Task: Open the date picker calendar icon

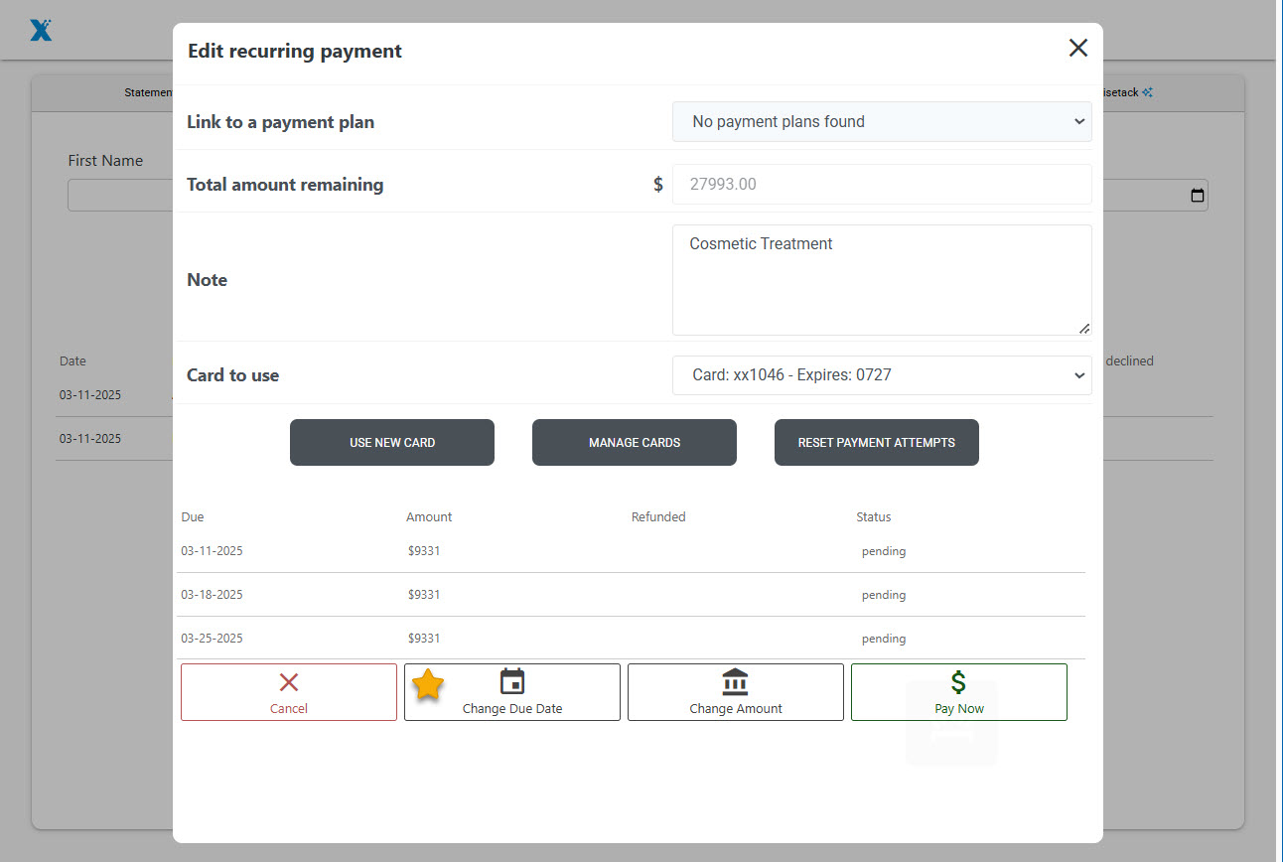Action: click(1197, 196)
